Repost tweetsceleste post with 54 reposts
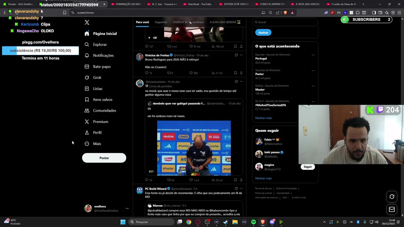 [x=169, y=180]
